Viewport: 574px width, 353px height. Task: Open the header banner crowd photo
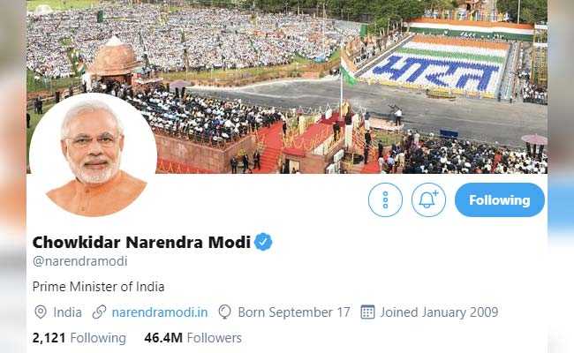(x=287, y=86)
